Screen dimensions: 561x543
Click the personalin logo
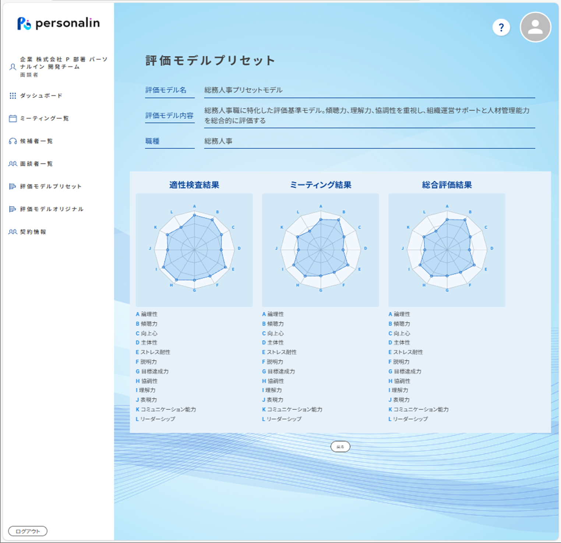point(59,23)
